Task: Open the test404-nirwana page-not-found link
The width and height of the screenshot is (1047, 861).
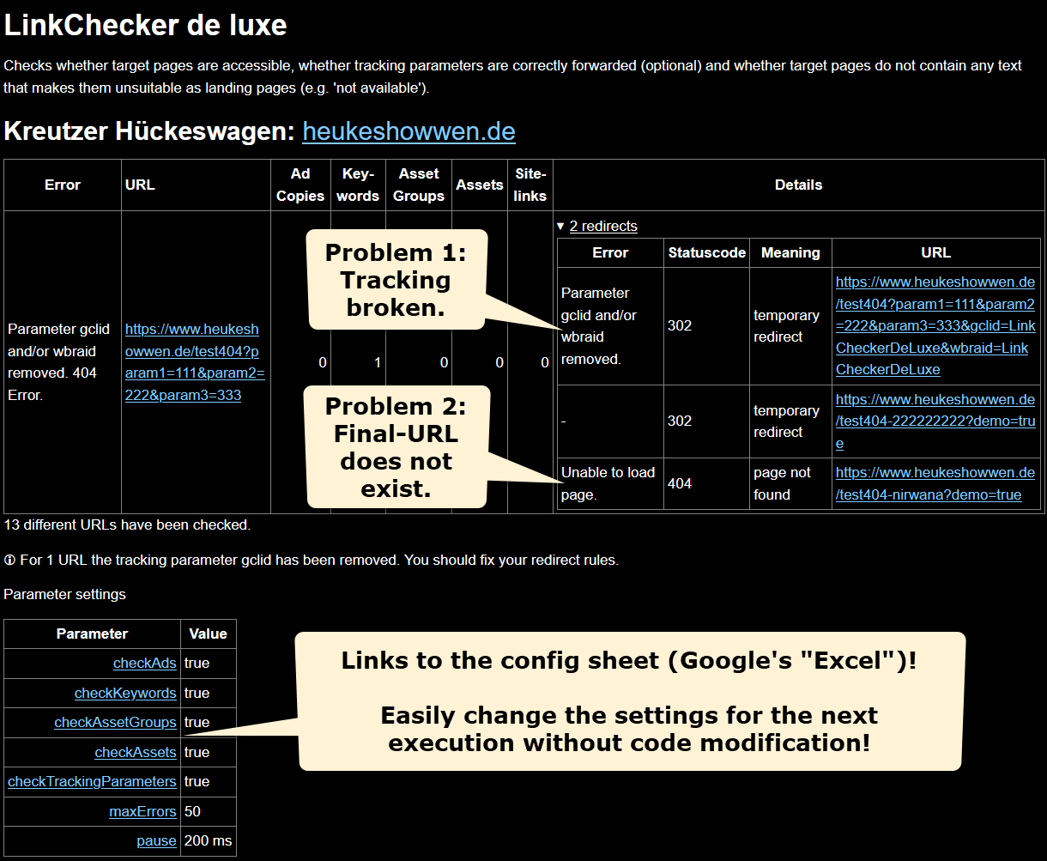Action: click(x=935, y=482)
